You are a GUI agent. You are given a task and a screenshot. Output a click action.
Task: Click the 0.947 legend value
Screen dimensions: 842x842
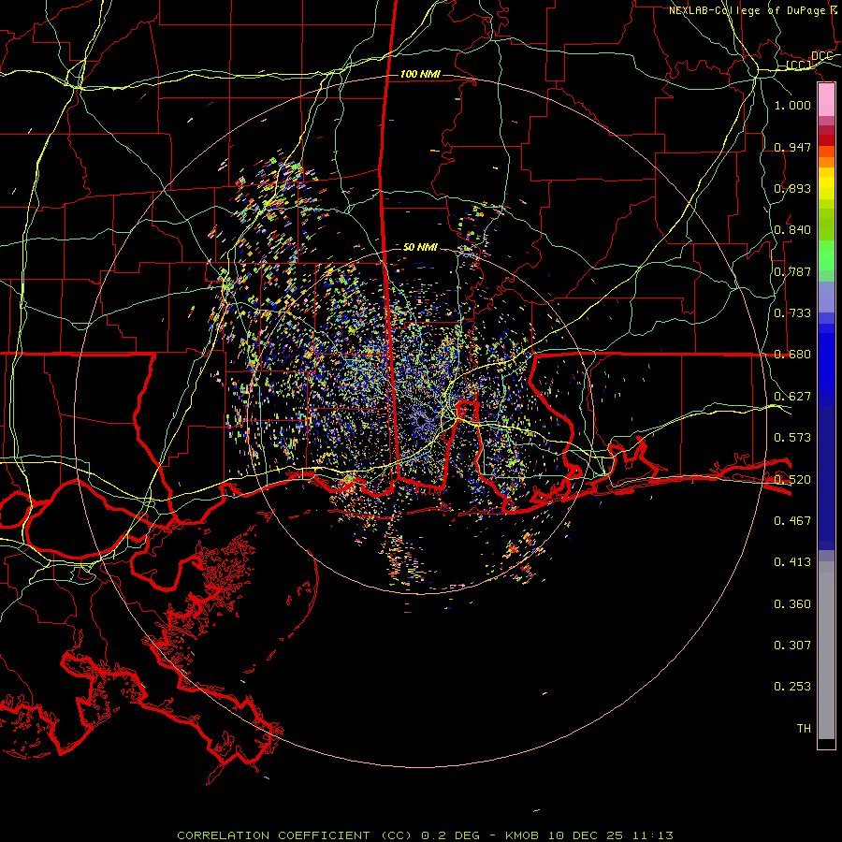click(792, 147)
